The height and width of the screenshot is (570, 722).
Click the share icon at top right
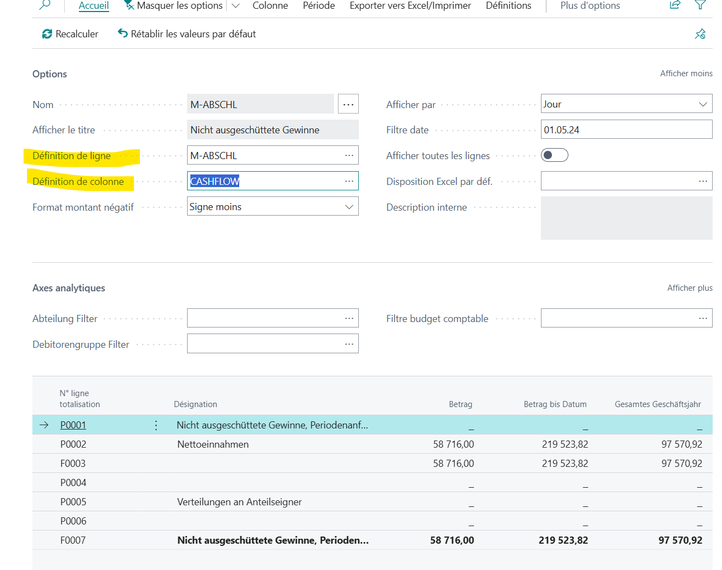675,5
